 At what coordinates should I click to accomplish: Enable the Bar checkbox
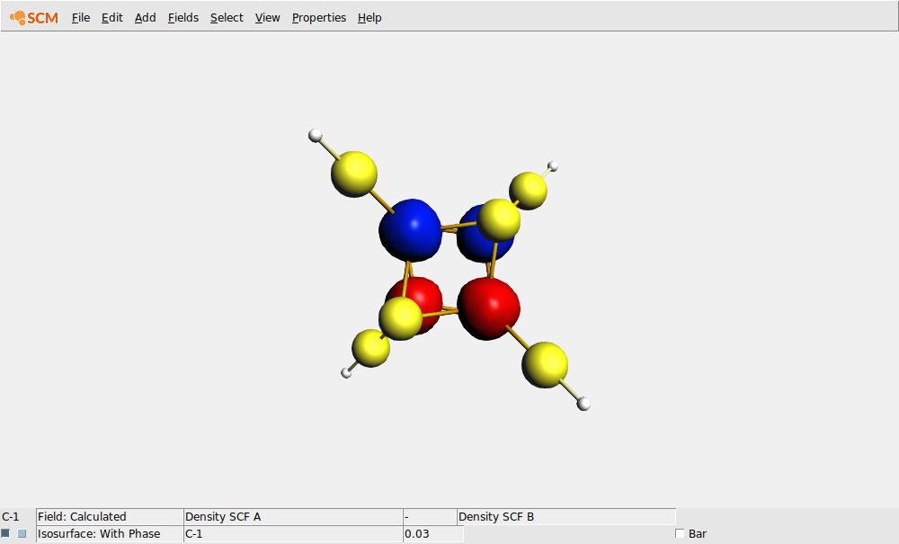tap(680, 533)
